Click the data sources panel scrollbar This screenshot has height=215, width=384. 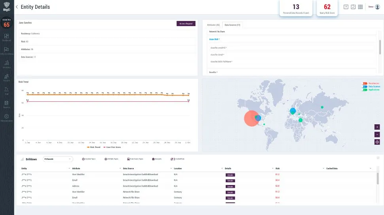pos(380,45)
